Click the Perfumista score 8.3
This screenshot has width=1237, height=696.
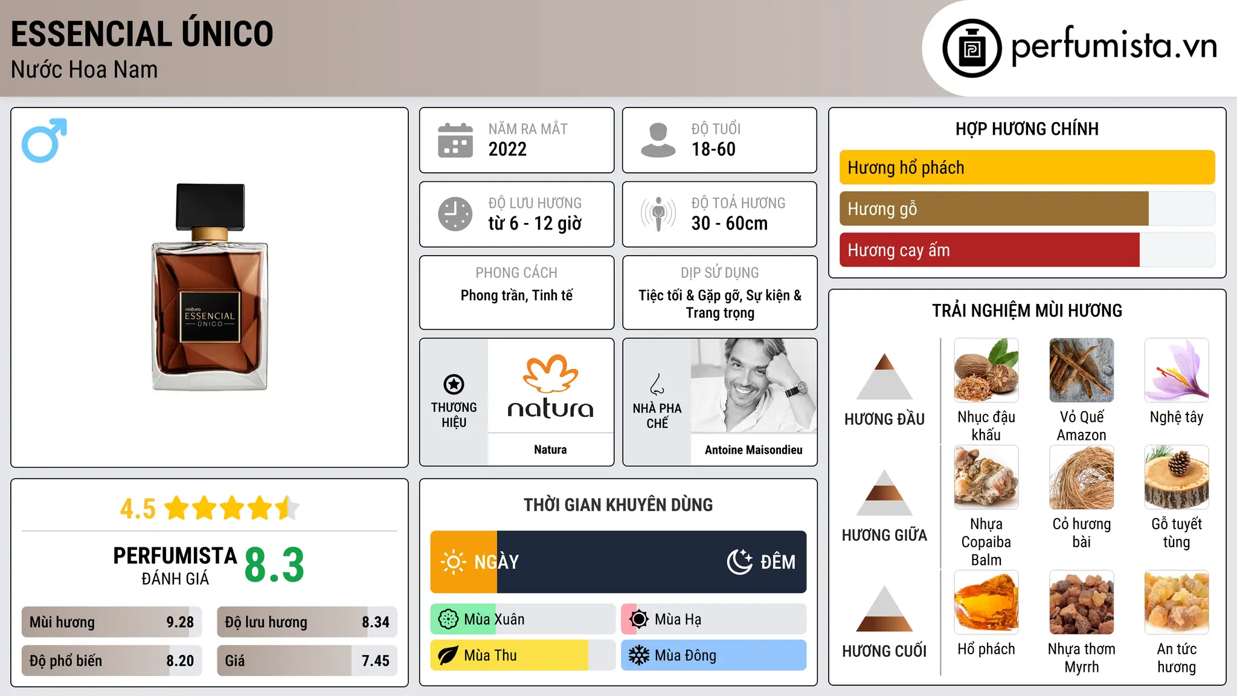coord(274,565)
